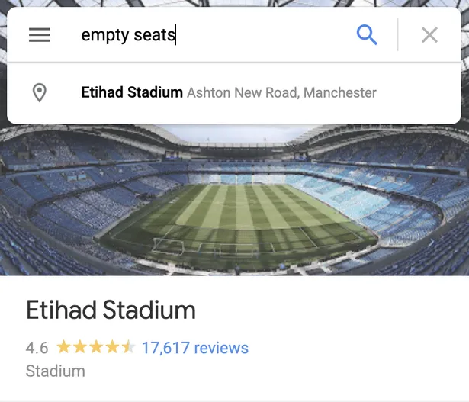Open the hamburger menu

pos(40,35)
